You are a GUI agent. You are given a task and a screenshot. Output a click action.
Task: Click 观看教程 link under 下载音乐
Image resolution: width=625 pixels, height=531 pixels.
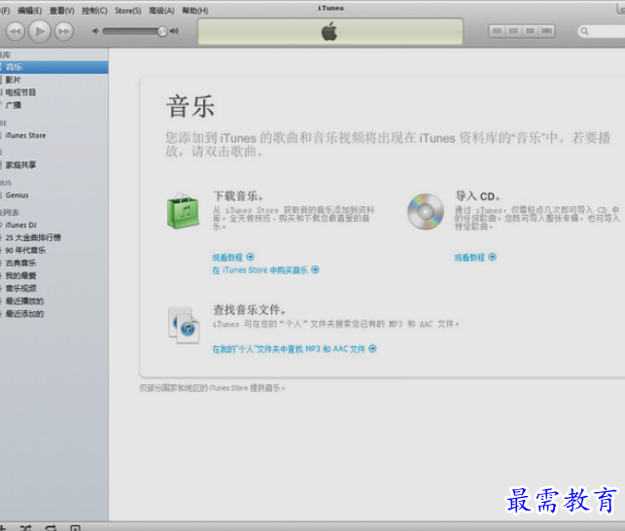(233, 258)
